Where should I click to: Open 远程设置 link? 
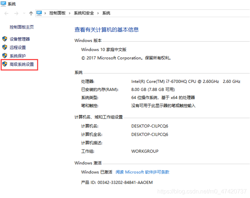point(18,47)
